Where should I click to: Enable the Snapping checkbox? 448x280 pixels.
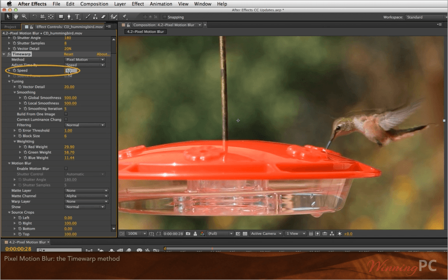click(164, 17)
